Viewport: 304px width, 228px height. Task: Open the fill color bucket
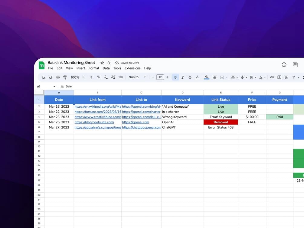[x=207, y=77]
